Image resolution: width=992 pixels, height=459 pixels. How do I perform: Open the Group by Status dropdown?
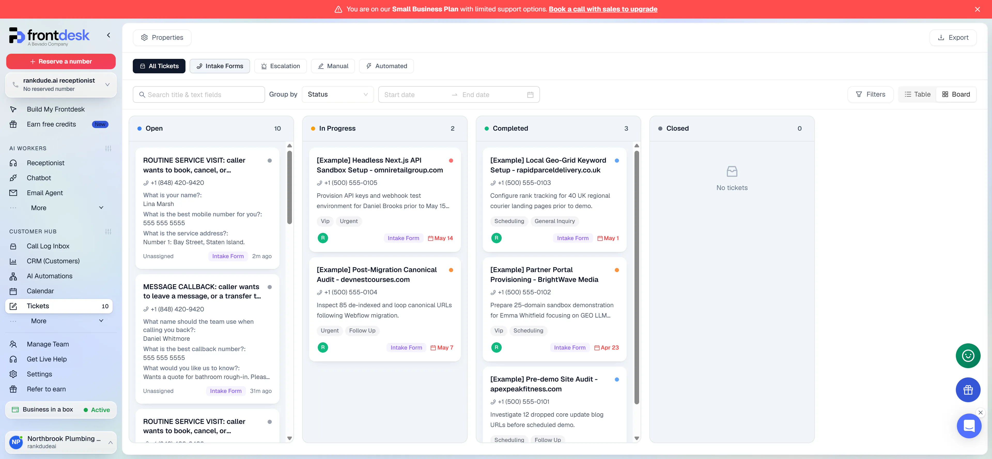coord(338,95)
